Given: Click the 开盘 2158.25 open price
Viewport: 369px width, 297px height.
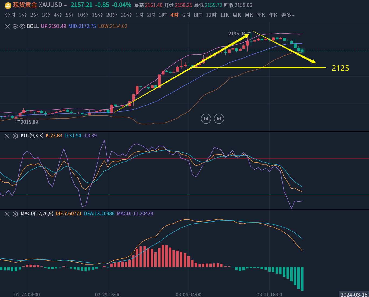Looking at the screenshot, I should point(178,5).
